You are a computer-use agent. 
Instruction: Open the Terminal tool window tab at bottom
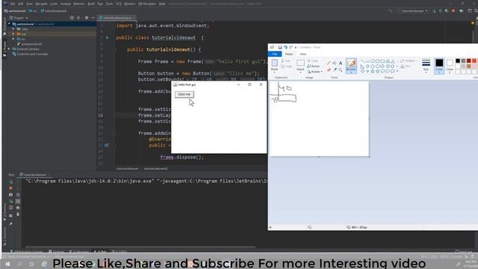click(56, 252)
